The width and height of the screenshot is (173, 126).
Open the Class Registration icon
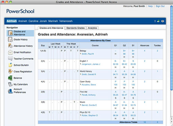(x=10, y=72)
